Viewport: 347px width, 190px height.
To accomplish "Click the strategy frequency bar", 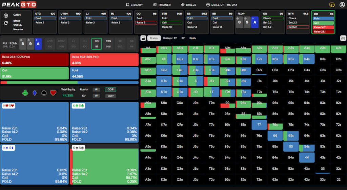I will pos(69,82).
